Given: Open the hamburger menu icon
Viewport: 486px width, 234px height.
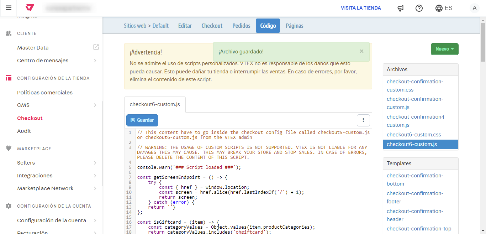Looking at the screenshot, I should point(9,8).
